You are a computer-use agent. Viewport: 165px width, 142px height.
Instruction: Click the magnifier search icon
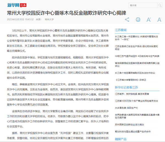tap(159, 5)
